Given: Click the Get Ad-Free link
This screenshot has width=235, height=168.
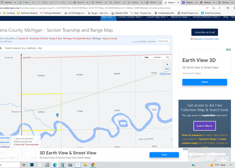Looking at the screenshot, I should pyautogui.click(x=166, y=74).
